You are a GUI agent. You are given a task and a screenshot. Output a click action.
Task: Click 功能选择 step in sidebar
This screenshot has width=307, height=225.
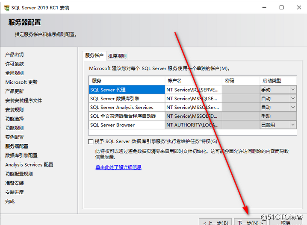coord(15,119)
